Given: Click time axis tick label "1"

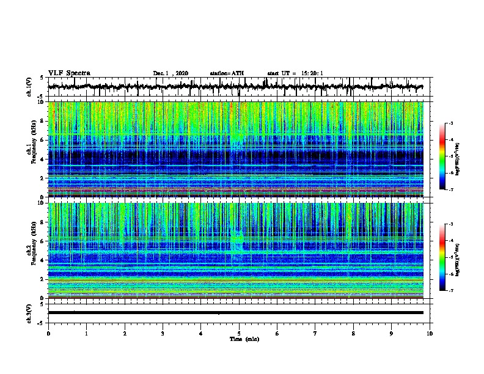Looking at the screenshot, I should (x=86, y=334).
